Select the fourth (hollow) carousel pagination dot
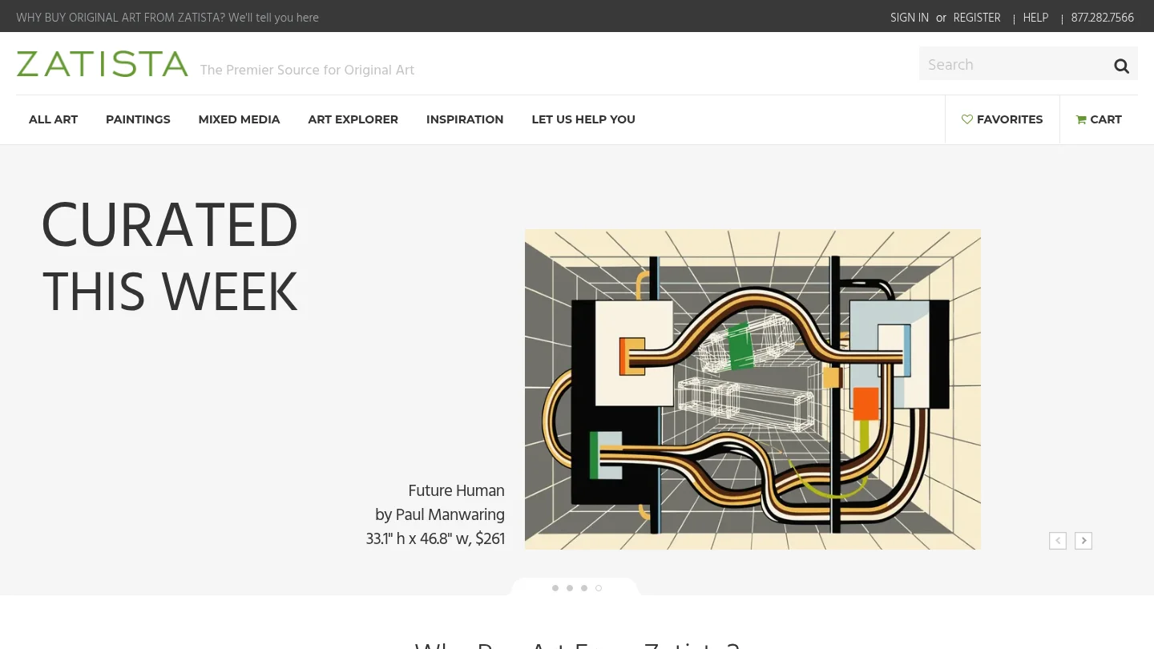 tap(599, 588)
